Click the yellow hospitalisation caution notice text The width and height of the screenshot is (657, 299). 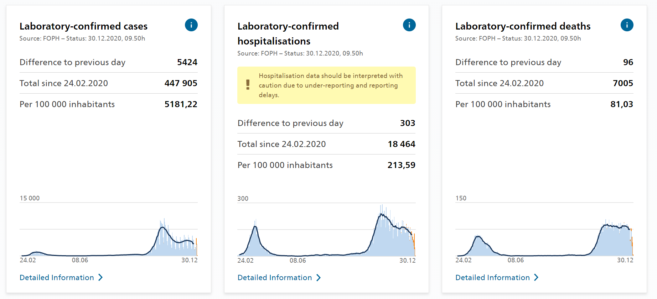(x=330, y=85)
